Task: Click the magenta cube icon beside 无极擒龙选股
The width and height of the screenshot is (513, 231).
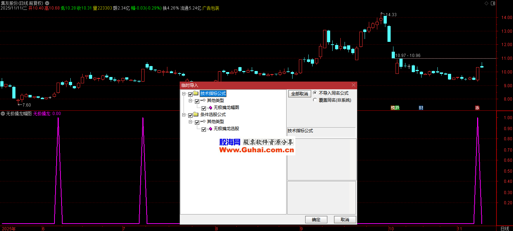Action: [x=210, y=129]
